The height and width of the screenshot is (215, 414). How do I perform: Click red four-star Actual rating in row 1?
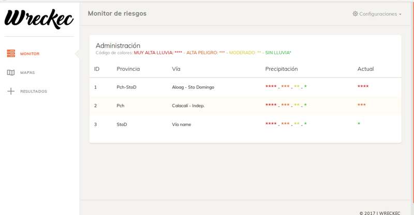coord(363,86)
